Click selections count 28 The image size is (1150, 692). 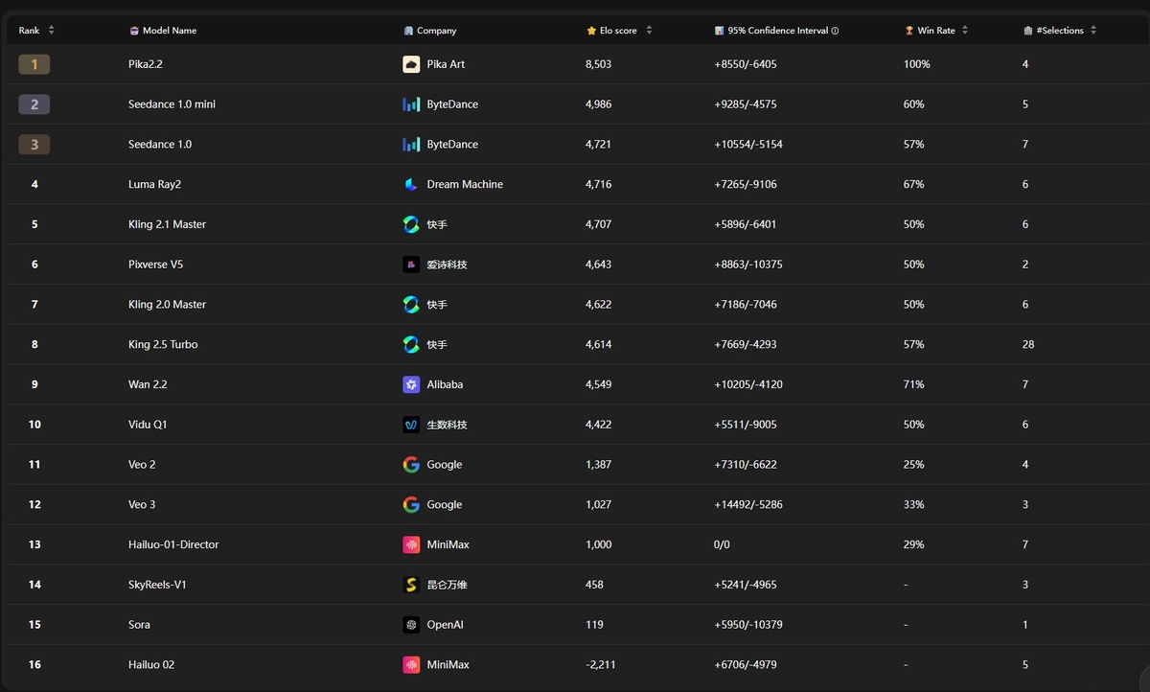click(1028, 344)
